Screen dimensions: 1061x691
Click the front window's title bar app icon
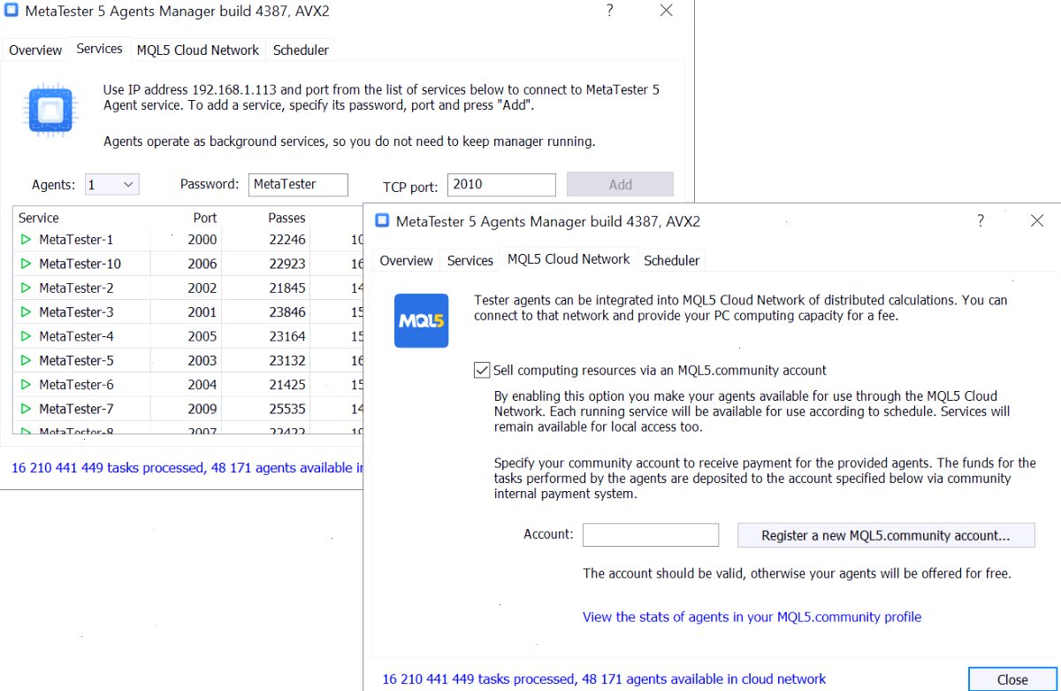tap(382, 221)
